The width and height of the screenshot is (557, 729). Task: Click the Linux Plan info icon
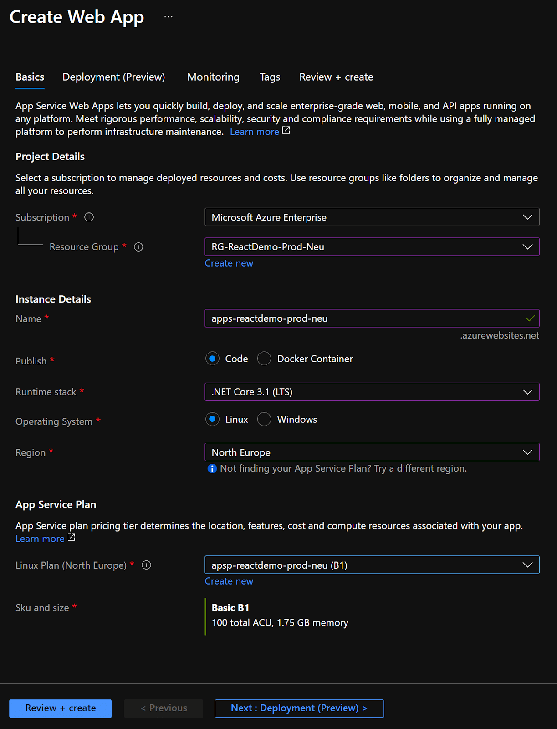pos(146,565)
